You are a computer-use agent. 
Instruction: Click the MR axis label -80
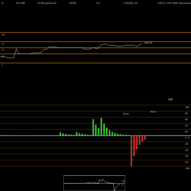pyautogui.click(x=186, y=162)
